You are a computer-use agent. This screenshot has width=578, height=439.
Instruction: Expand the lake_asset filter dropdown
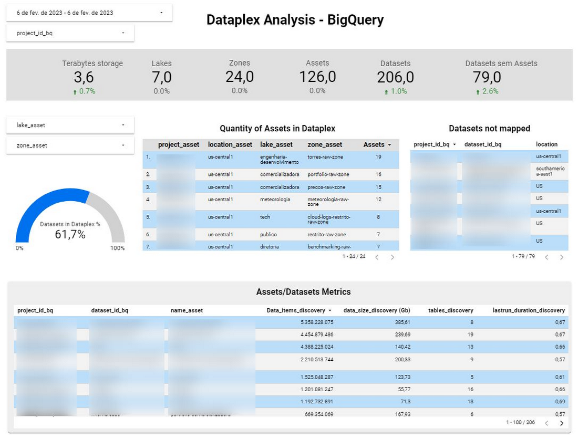click(70, 125)
